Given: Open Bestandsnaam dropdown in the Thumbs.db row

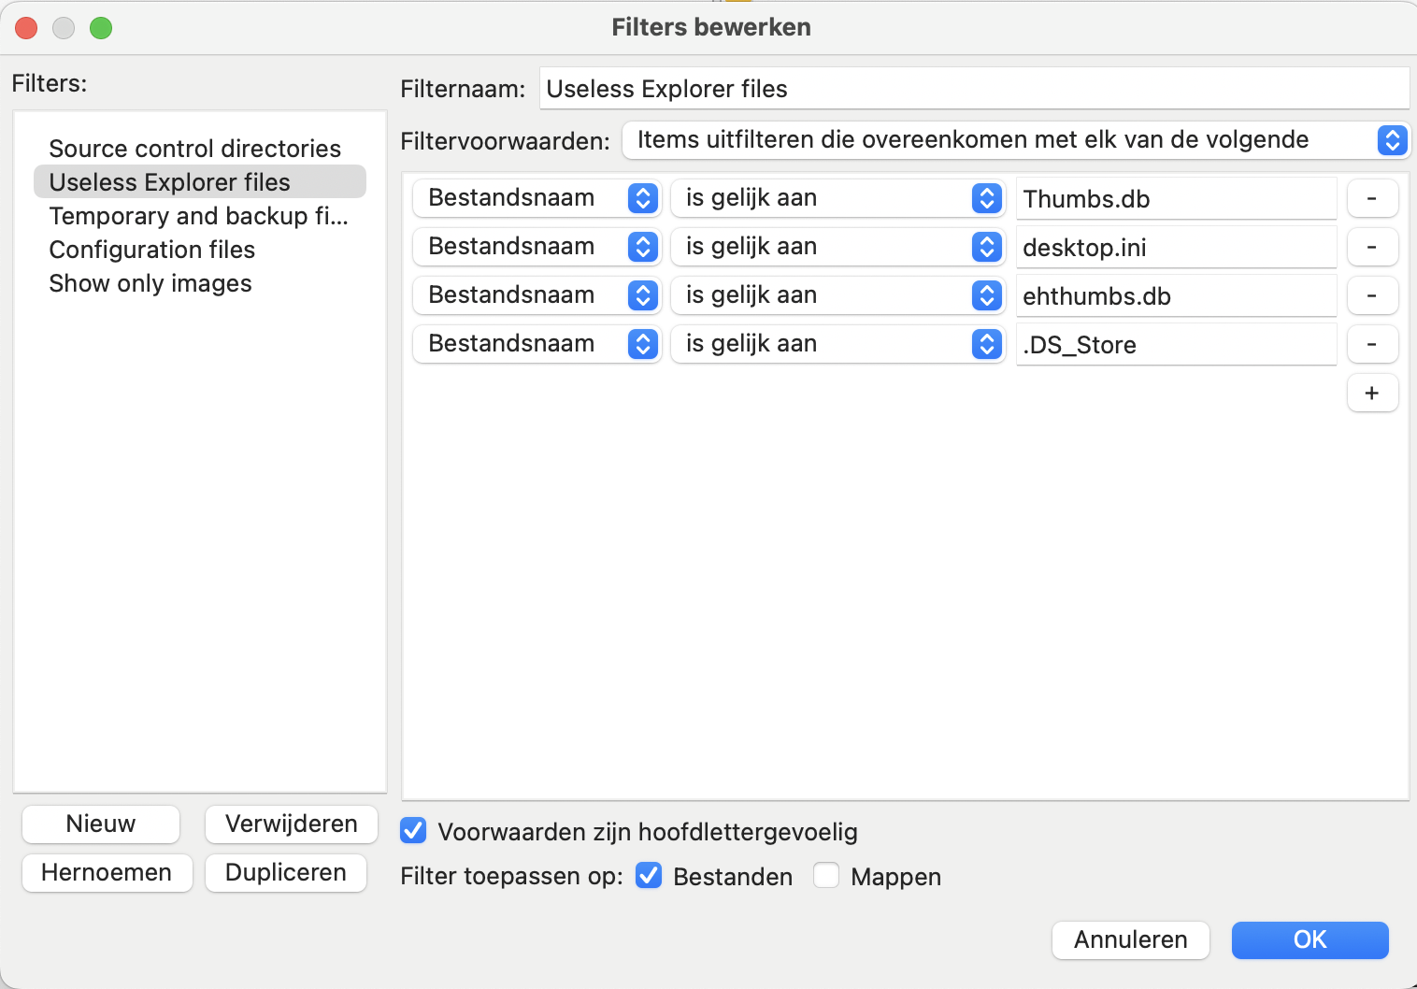Looking at the screenshot, I should tap(537, 198).
